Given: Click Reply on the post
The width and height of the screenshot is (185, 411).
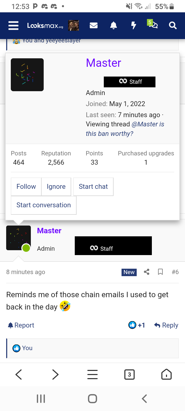Looking at the screenshot, I should pos(166,325).
